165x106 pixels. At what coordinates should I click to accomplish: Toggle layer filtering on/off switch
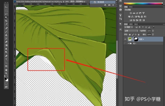point(154,27)
